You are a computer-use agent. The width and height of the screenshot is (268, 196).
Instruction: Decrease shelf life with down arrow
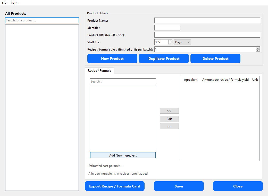(170, 43)
